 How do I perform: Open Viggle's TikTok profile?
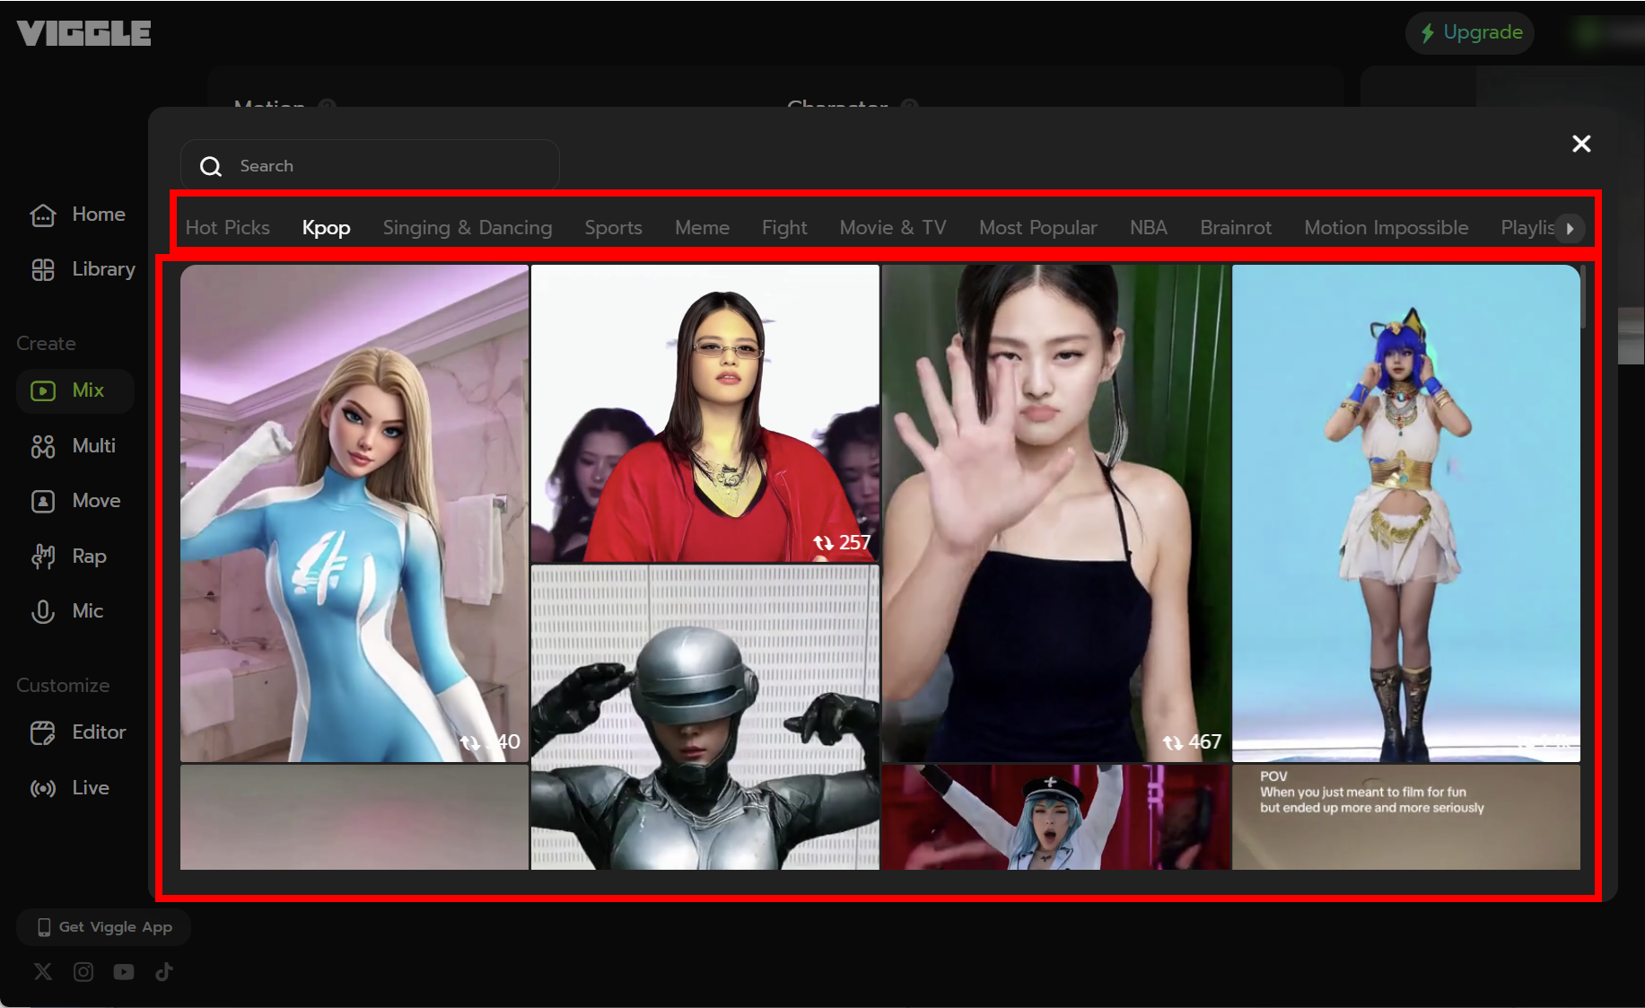pyautogui.click(x=164, y=971)
